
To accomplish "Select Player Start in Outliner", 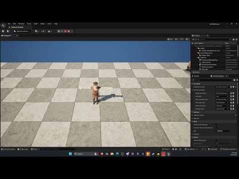I will coord(206,55).
